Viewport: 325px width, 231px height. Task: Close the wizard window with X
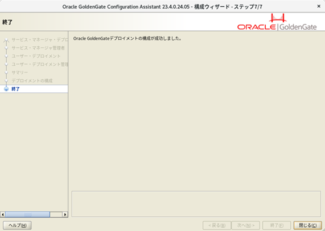pyautogui.click(x=319, y=6)
